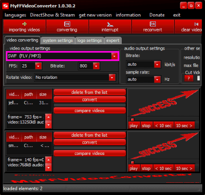
Task: Skip back 10 sec in second preview
Action: (x=164, y=169)
